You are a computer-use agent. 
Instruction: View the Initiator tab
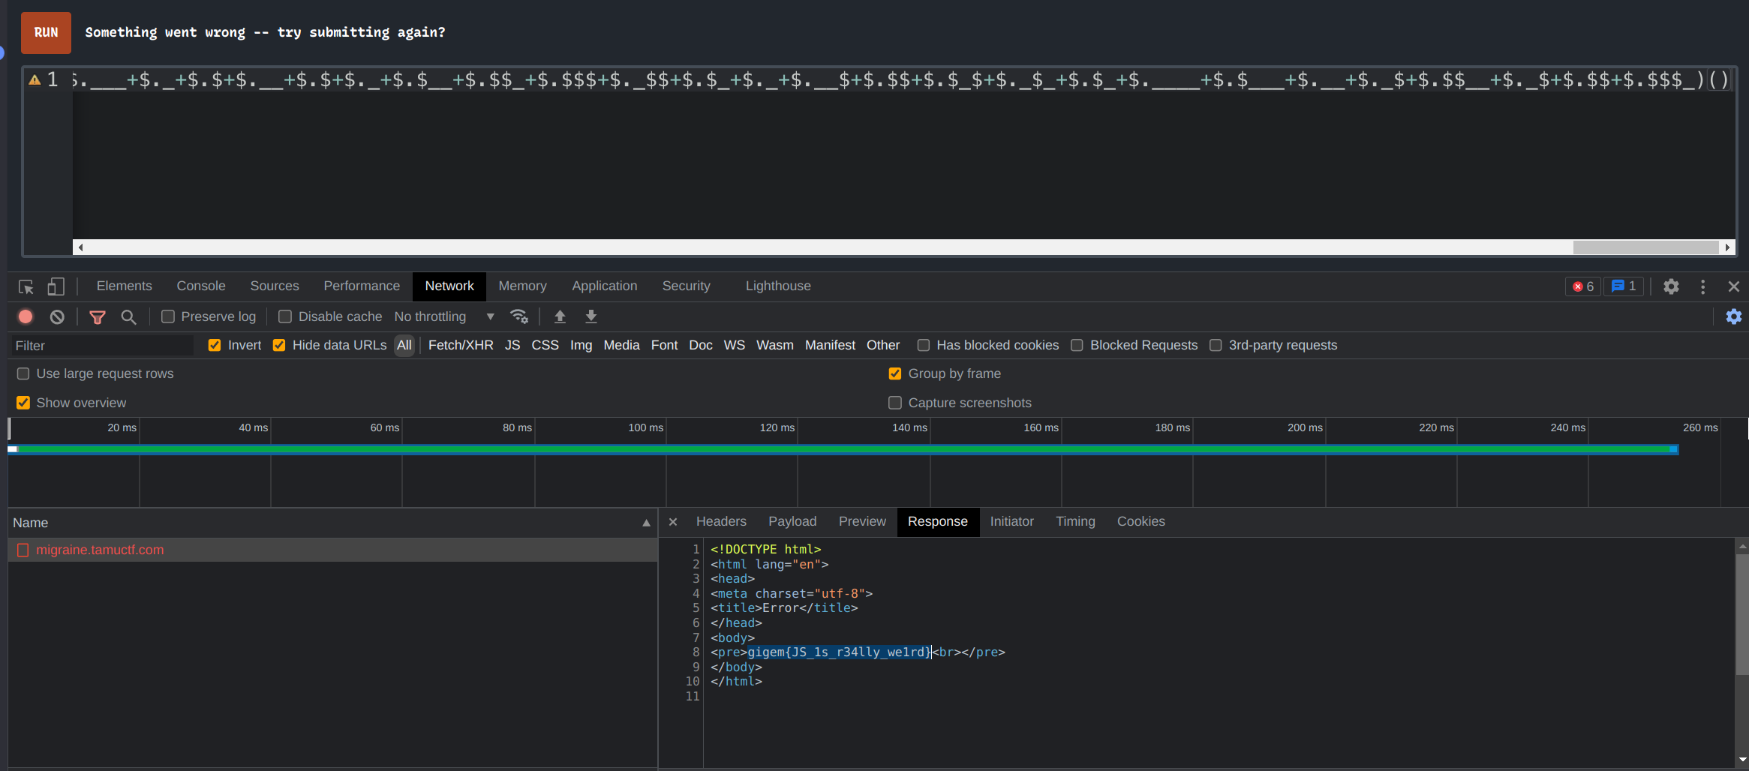(1011, 521)
